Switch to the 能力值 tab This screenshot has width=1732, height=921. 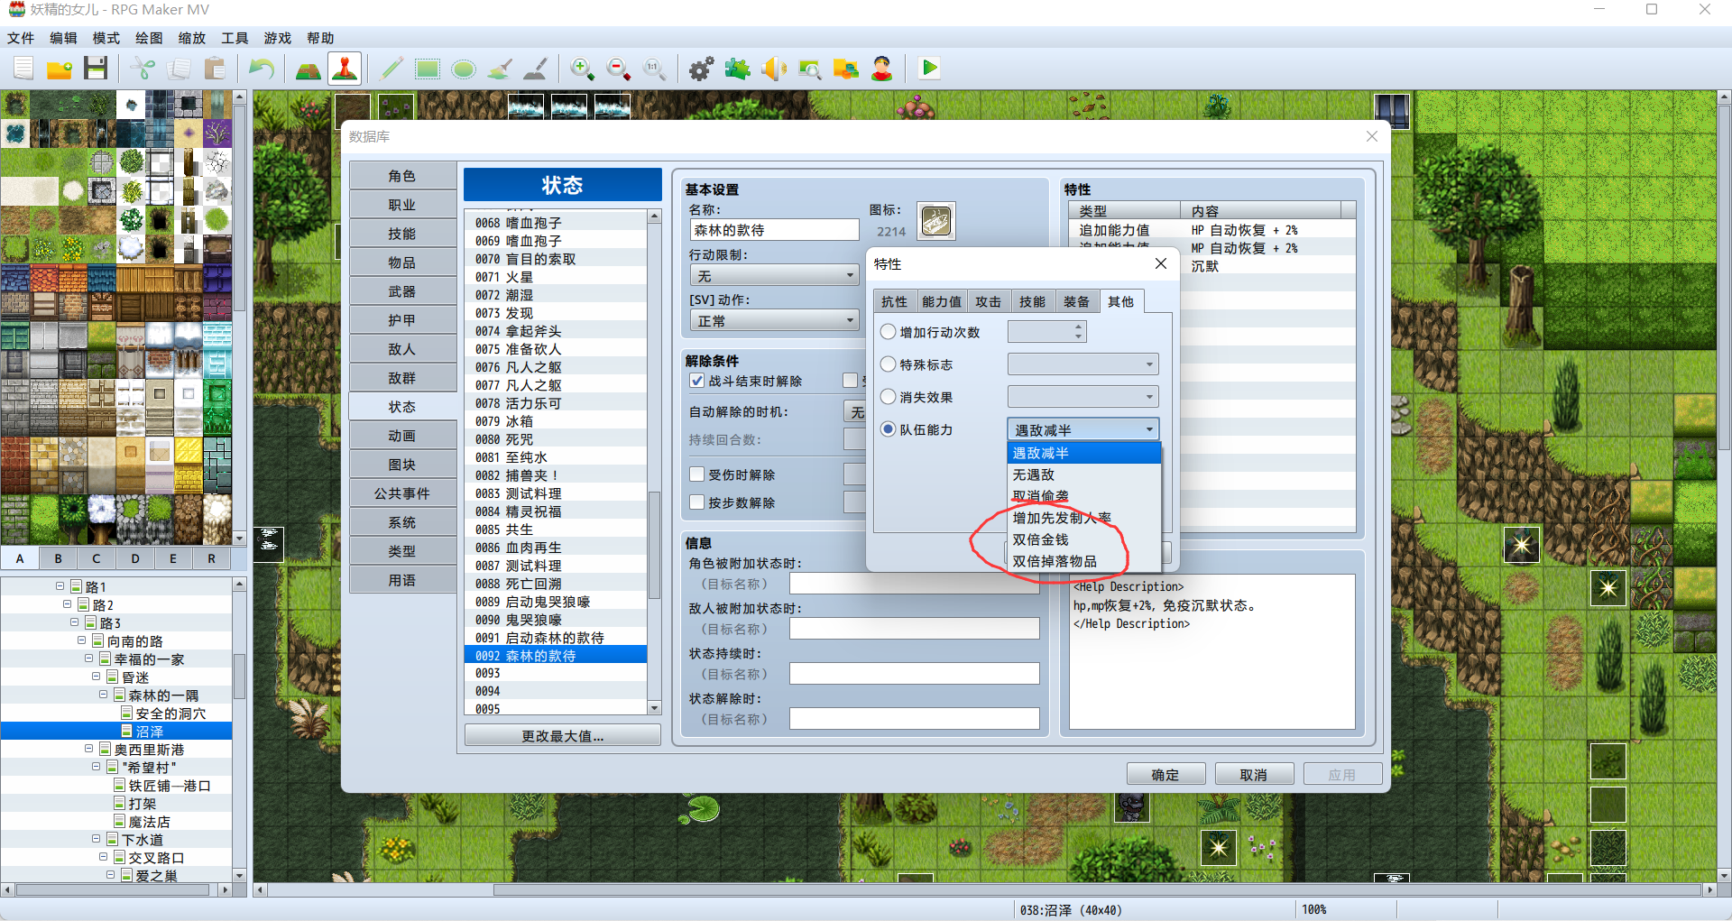pyautogui.click(x=942, y=302)
